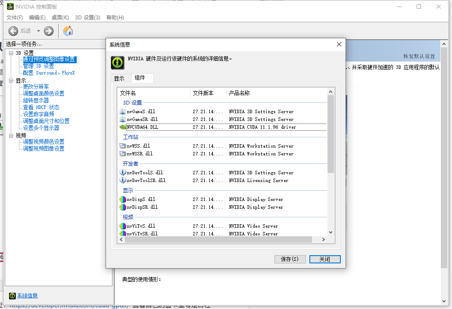
Task: Open the 3D 设置(3) menu
Action: [87, 18]
